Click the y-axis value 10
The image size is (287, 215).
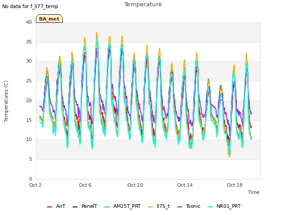pos(29,140)
